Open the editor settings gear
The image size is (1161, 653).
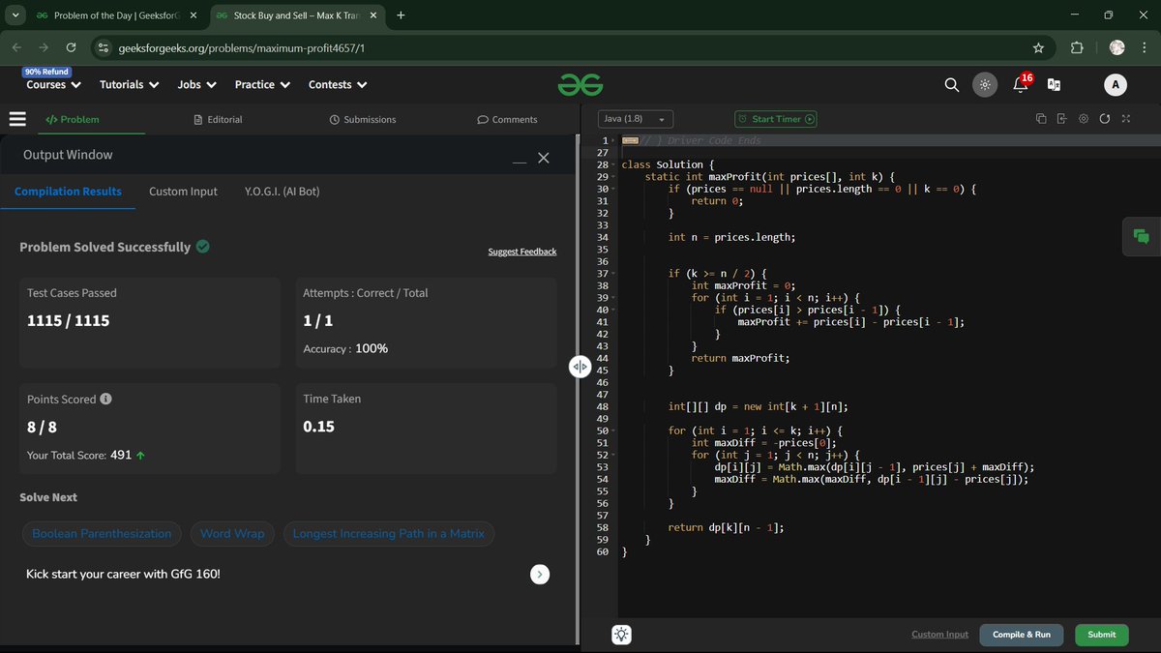coord(1084,119)
